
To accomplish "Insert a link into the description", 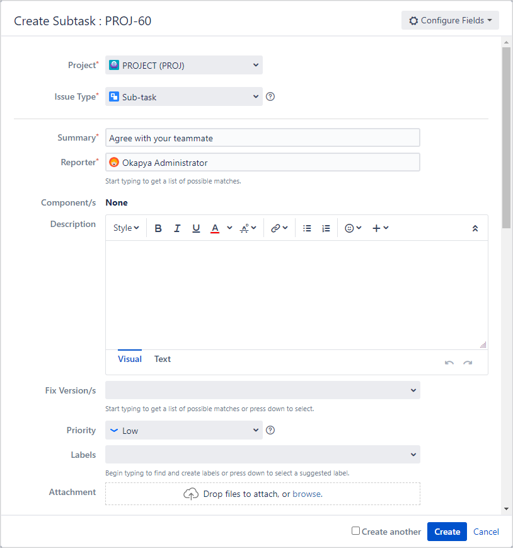I will [x=275, y=228].
